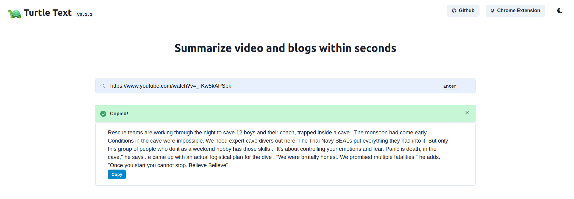Click the Enter key hint badge
The image size is (574, 199).
450,86
